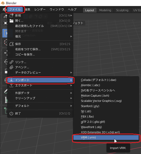Click the power icon beside 終了
This screenshot has width=141, height=154.
11,113
